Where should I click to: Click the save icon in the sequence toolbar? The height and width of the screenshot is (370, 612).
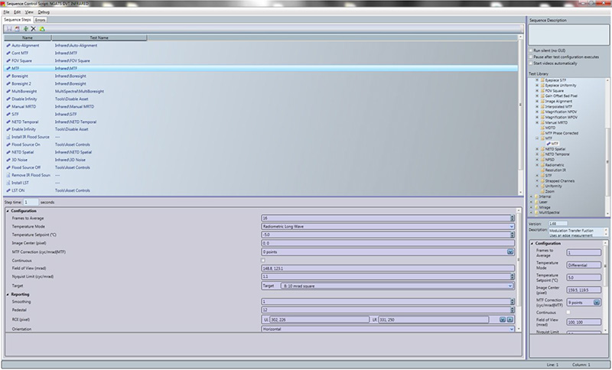[10, 28]
